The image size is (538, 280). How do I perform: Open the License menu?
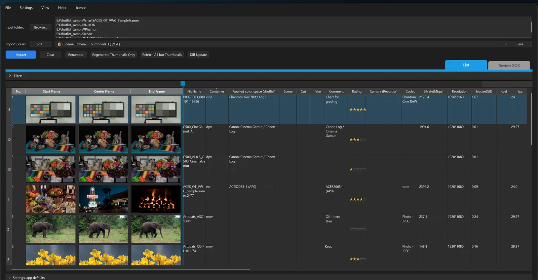[80, 8]
